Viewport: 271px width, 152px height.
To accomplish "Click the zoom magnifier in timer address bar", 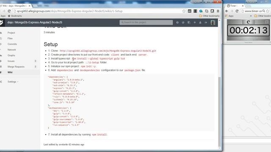I will pyautogui.click(x=264, y=11).
